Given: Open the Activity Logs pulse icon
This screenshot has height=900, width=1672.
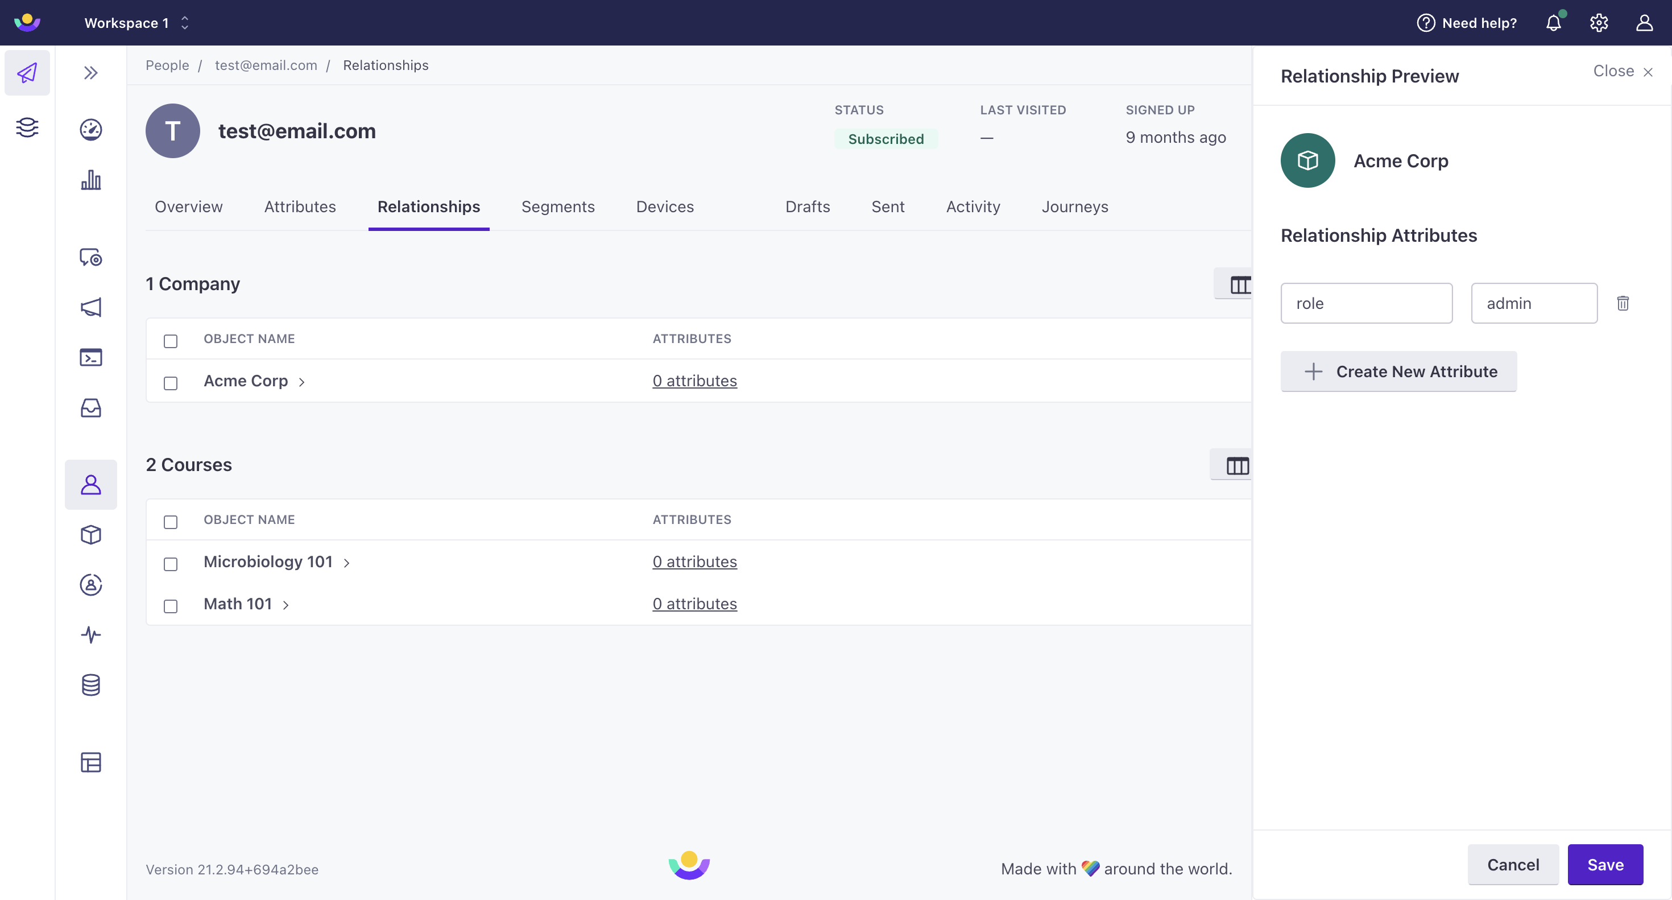Looking at the screenshot, I should click(91, 634).
